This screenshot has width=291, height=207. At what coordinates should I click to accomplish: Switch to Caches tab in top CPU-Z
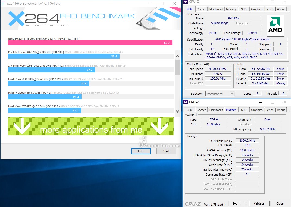coord(201,9)
